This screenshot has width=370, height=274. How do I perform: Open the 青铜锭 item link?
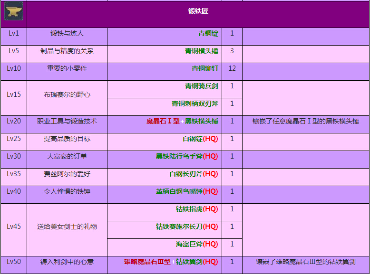[208, 33]
